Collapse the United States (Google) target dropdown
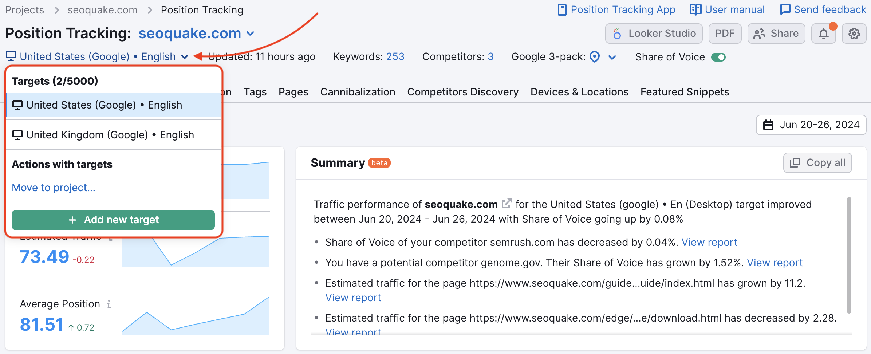Screen dimensions: 871x354 185,57
